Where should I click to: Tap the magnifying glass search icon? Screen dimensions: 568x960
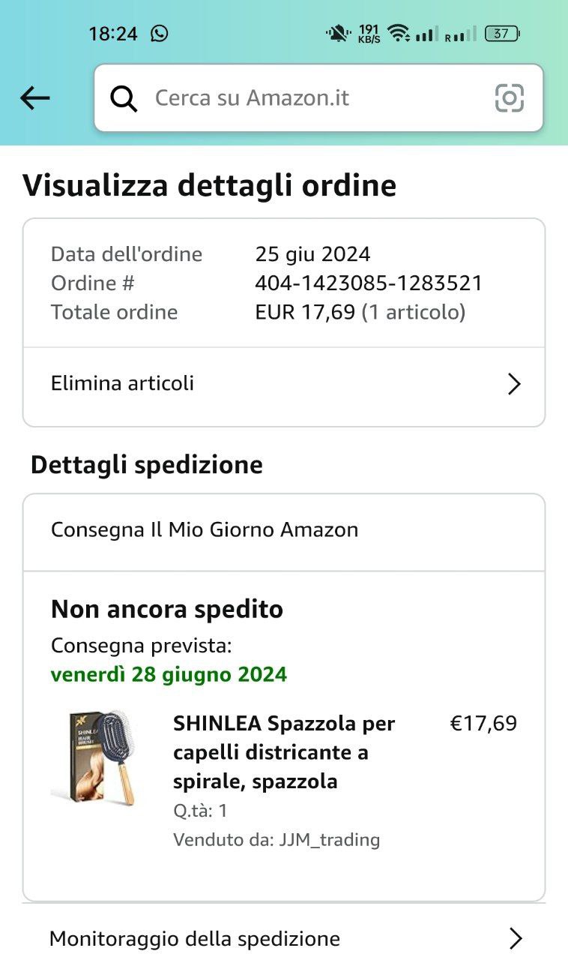[x=124, y=98]
